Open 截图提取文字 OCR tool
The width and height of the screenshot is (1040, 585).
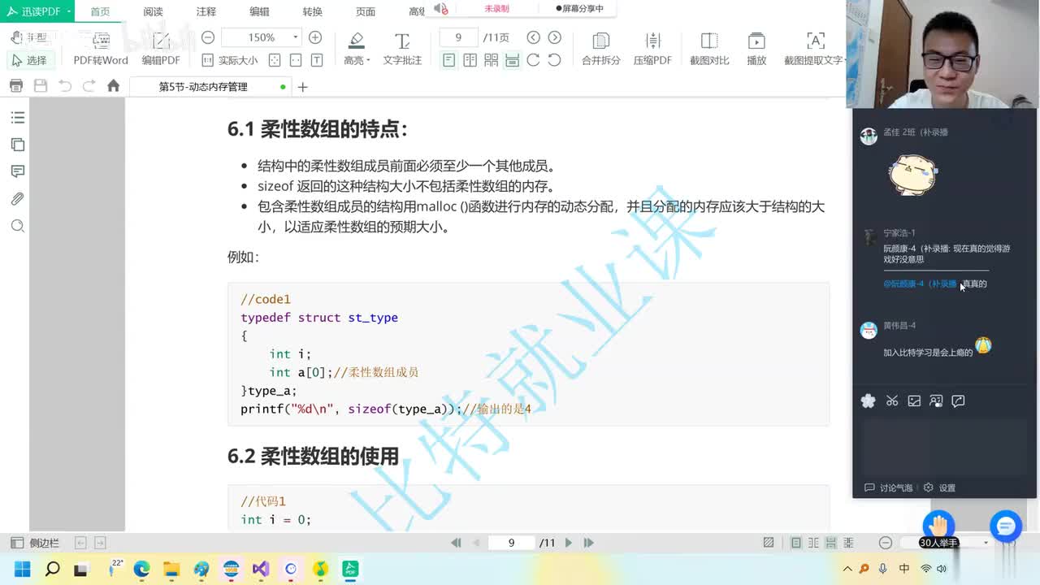pyautogui.click(x=814, y=49)
